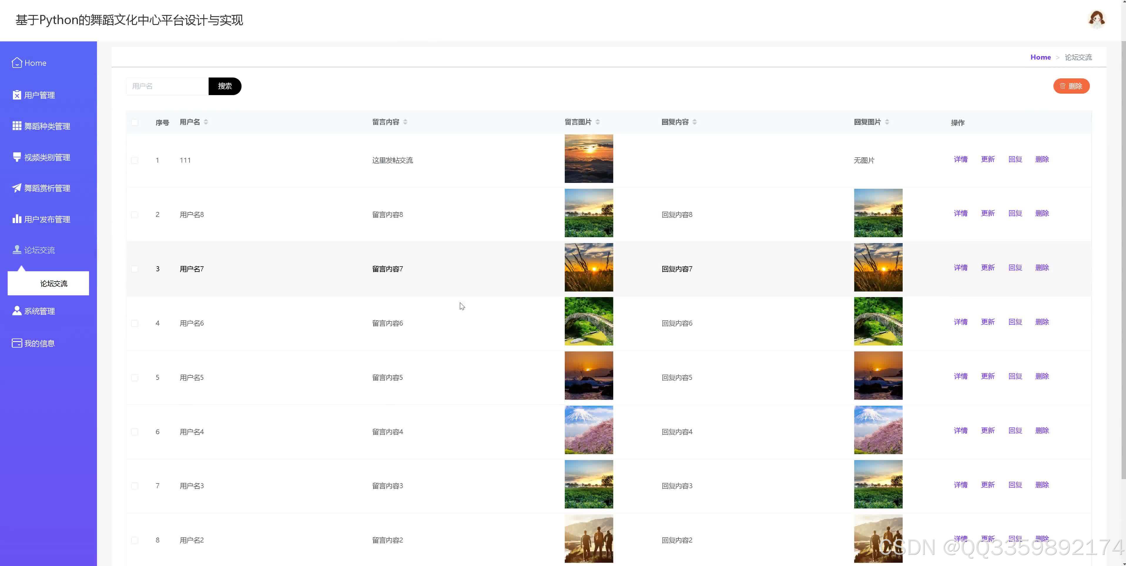This screenshot has height=566, width=1126.
Task: Sort the 回复内容 column
Action: [695, 122]
